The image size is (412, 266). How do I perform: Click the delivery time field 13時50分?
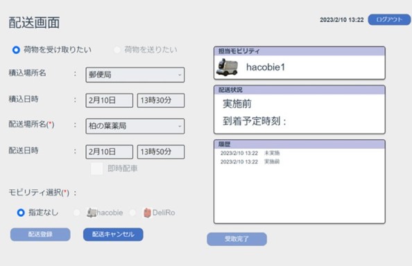161,152
